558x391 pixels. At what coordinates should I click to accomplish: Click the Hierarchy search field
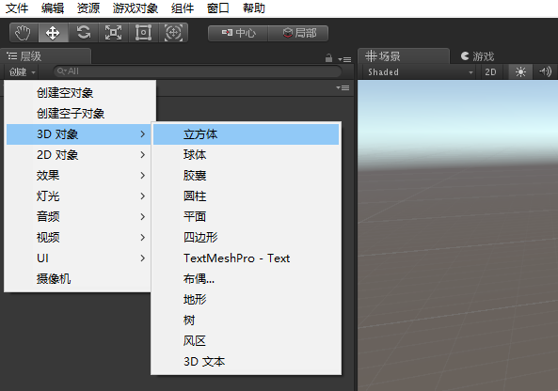click(198, 71)
